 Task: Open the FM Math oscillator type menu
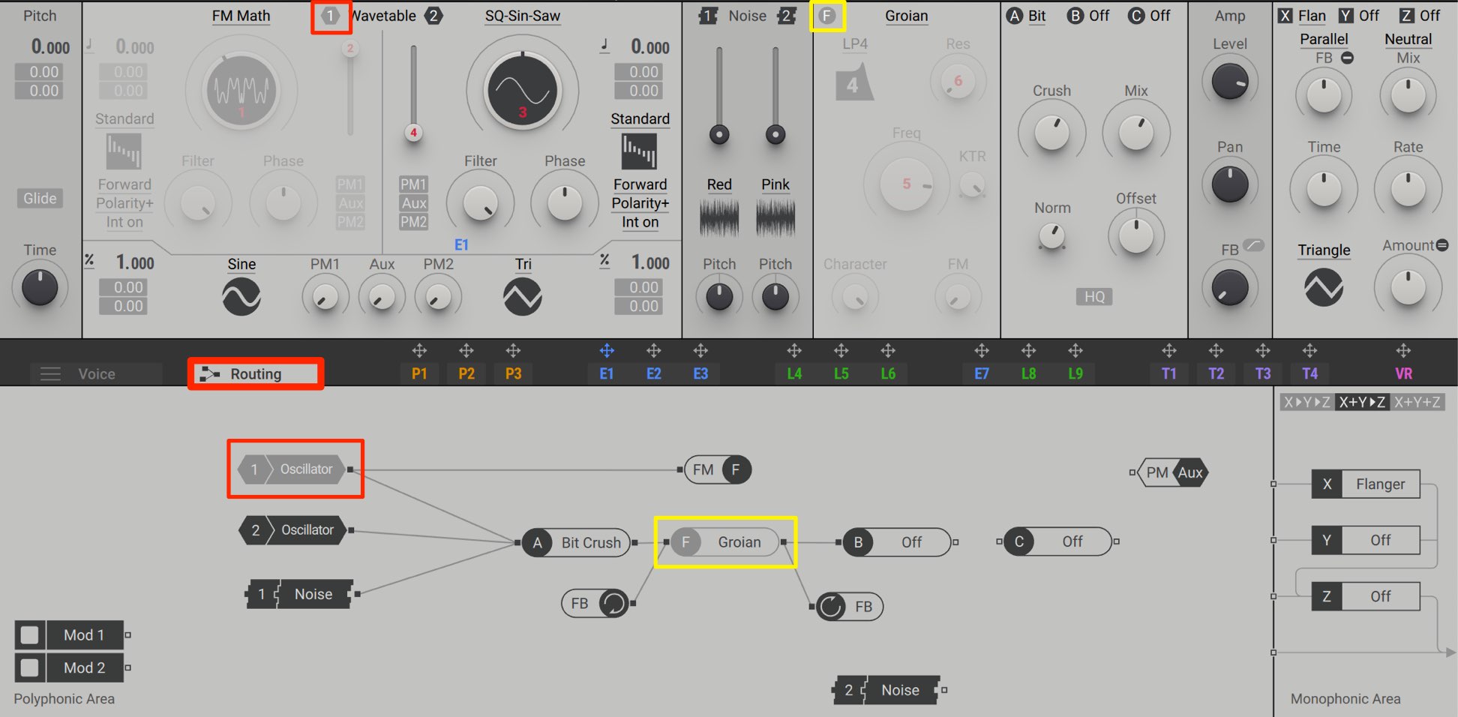241,16
